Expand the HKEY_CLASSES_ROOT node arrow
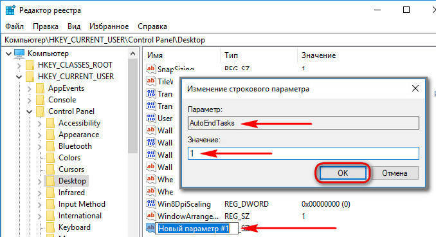 point(19,66)
